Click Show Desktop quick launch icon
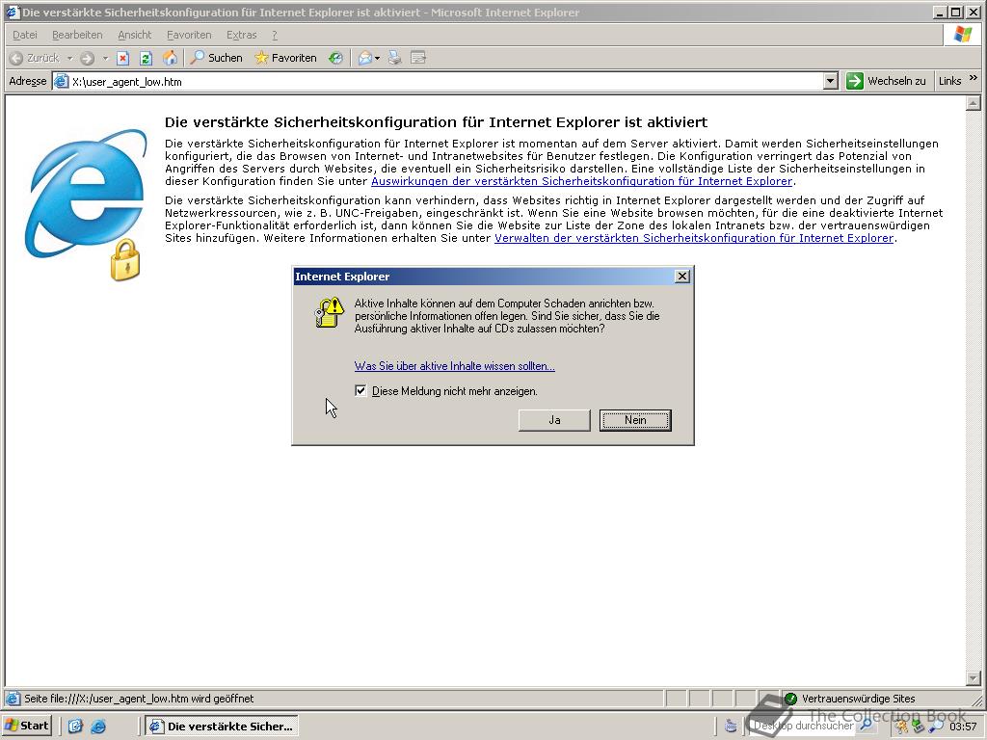This screenshot has height=740, width=987. click(75, 727)
